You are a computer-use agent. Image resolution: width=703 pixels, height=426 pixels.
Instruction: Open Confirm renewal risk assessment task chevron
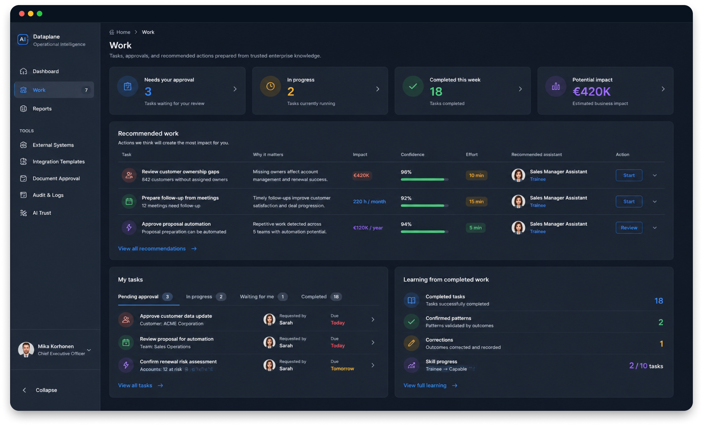coord(373,365)
